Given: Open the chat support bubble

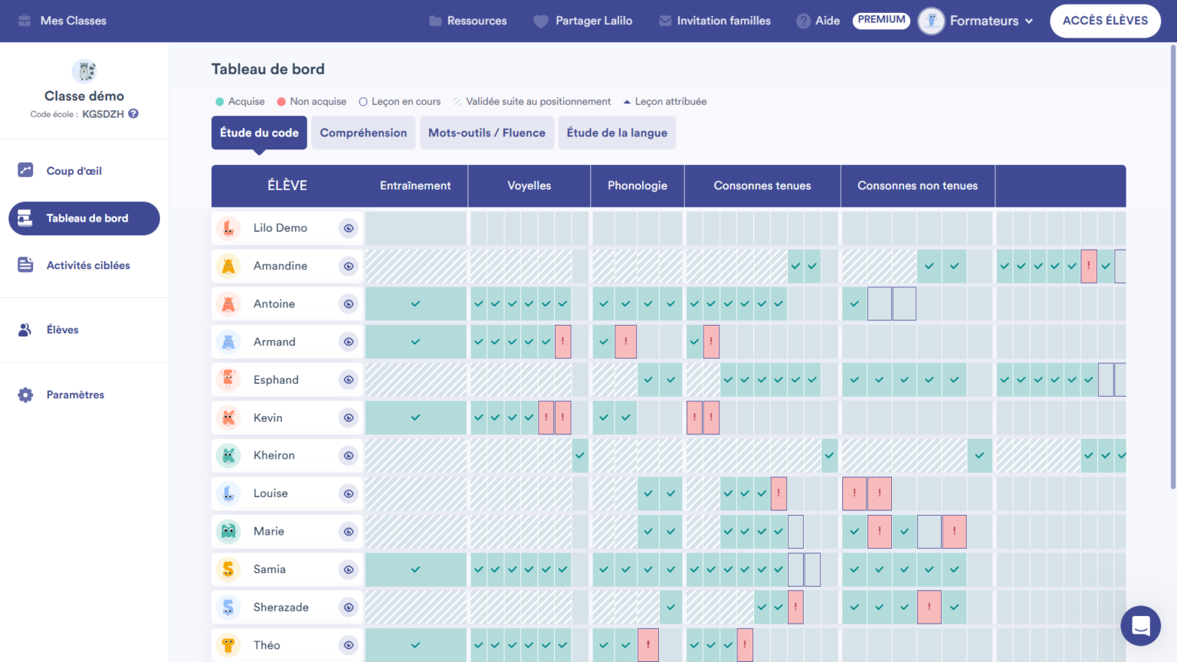Looking at the screenshot, I should [1140, 625].
